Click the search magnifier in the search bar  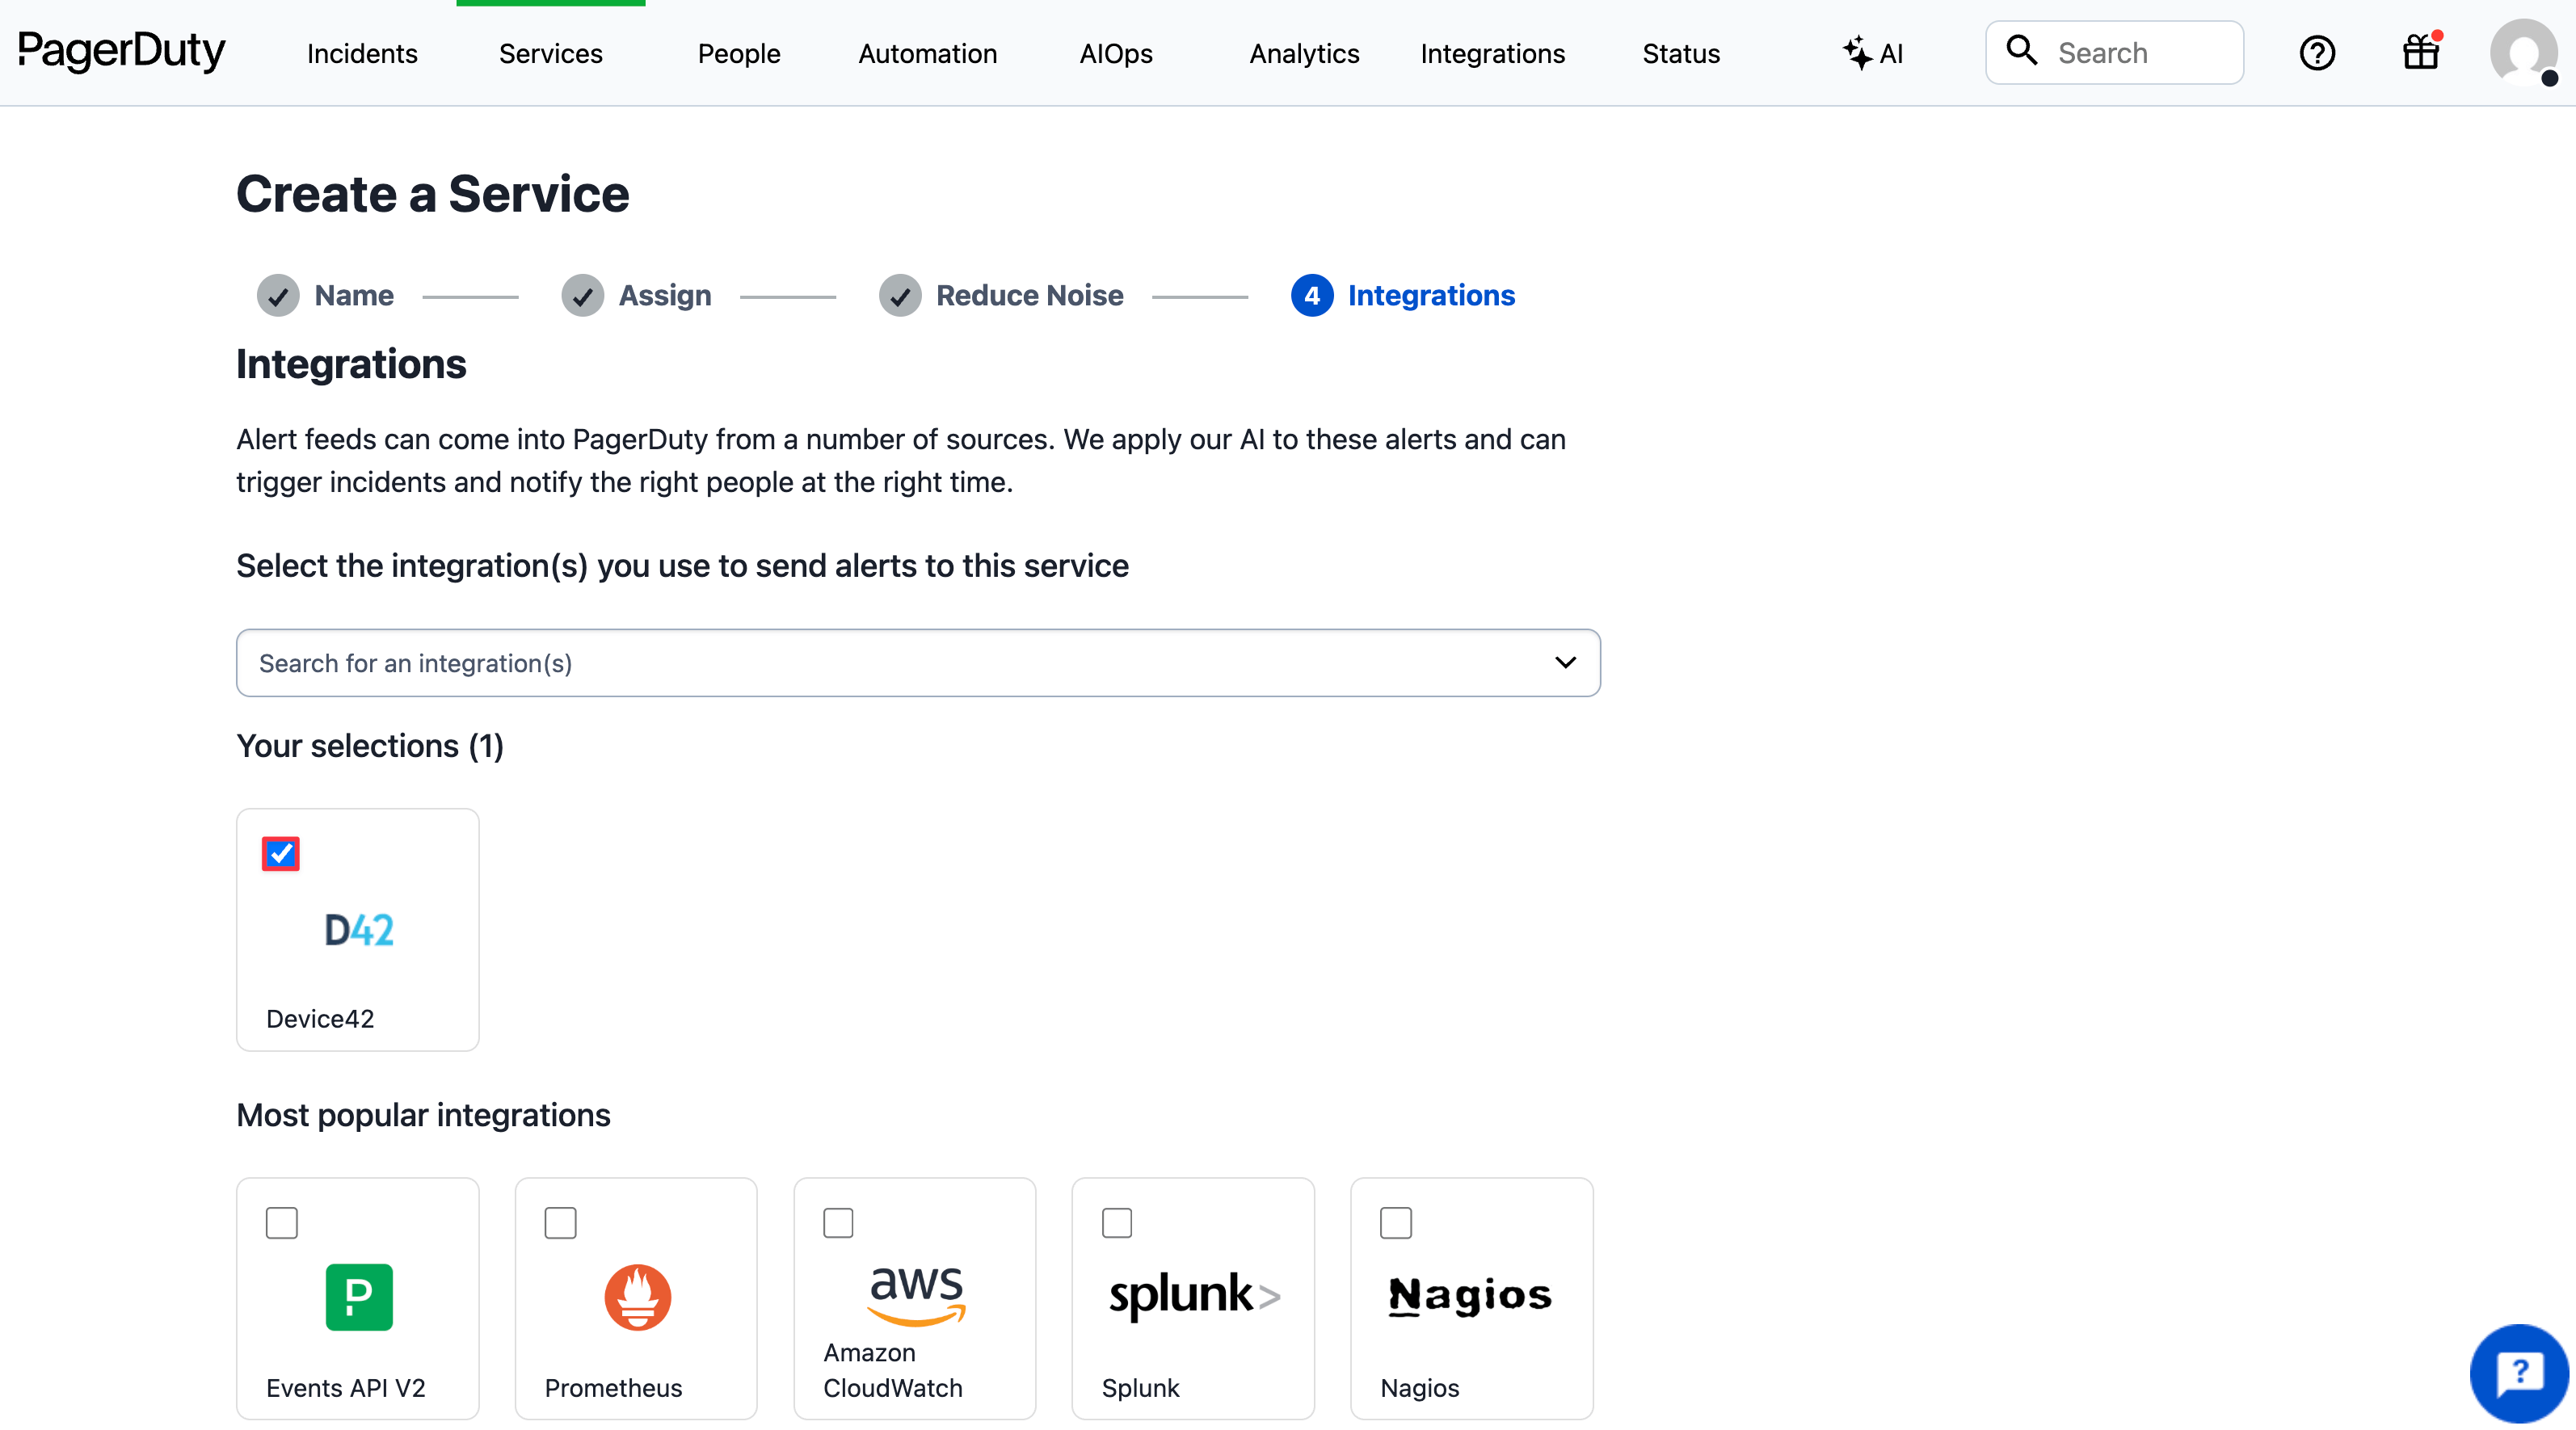[x=2022, y=52]
